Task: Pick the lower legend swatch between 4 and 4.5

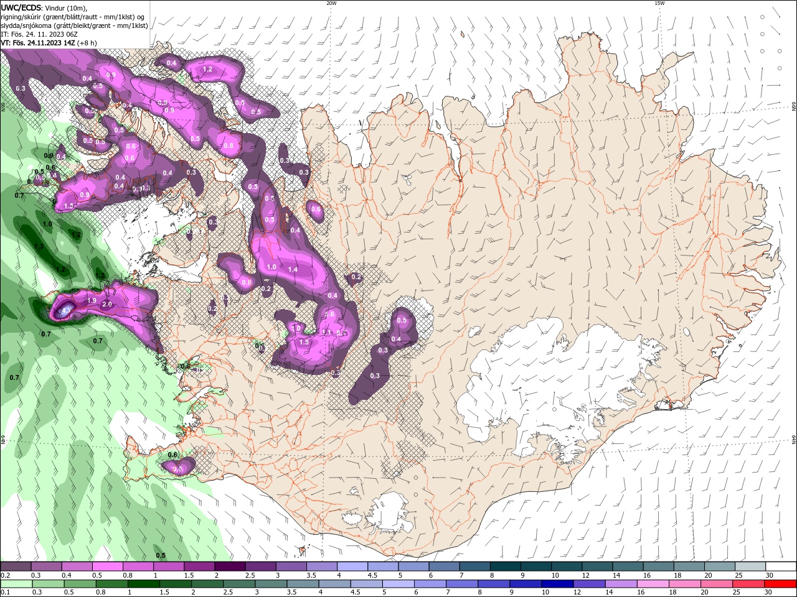Action: (334, 584)
